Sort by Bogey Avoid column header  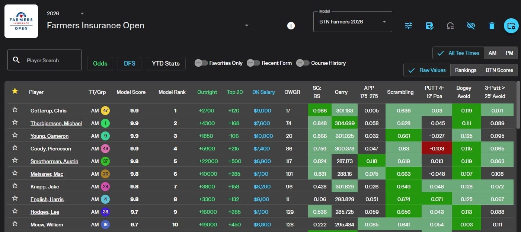[x=464, y=92]
